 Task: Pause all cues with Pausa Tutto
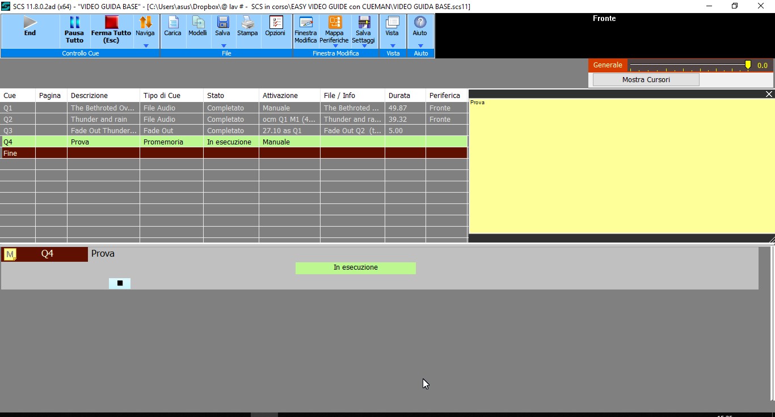click(x=74, y=29)
